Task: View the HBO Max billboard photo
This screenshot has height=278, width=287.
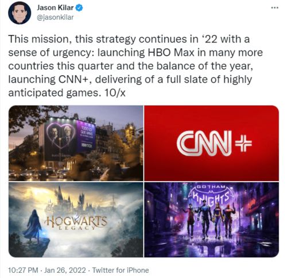Action: [76, 143]
